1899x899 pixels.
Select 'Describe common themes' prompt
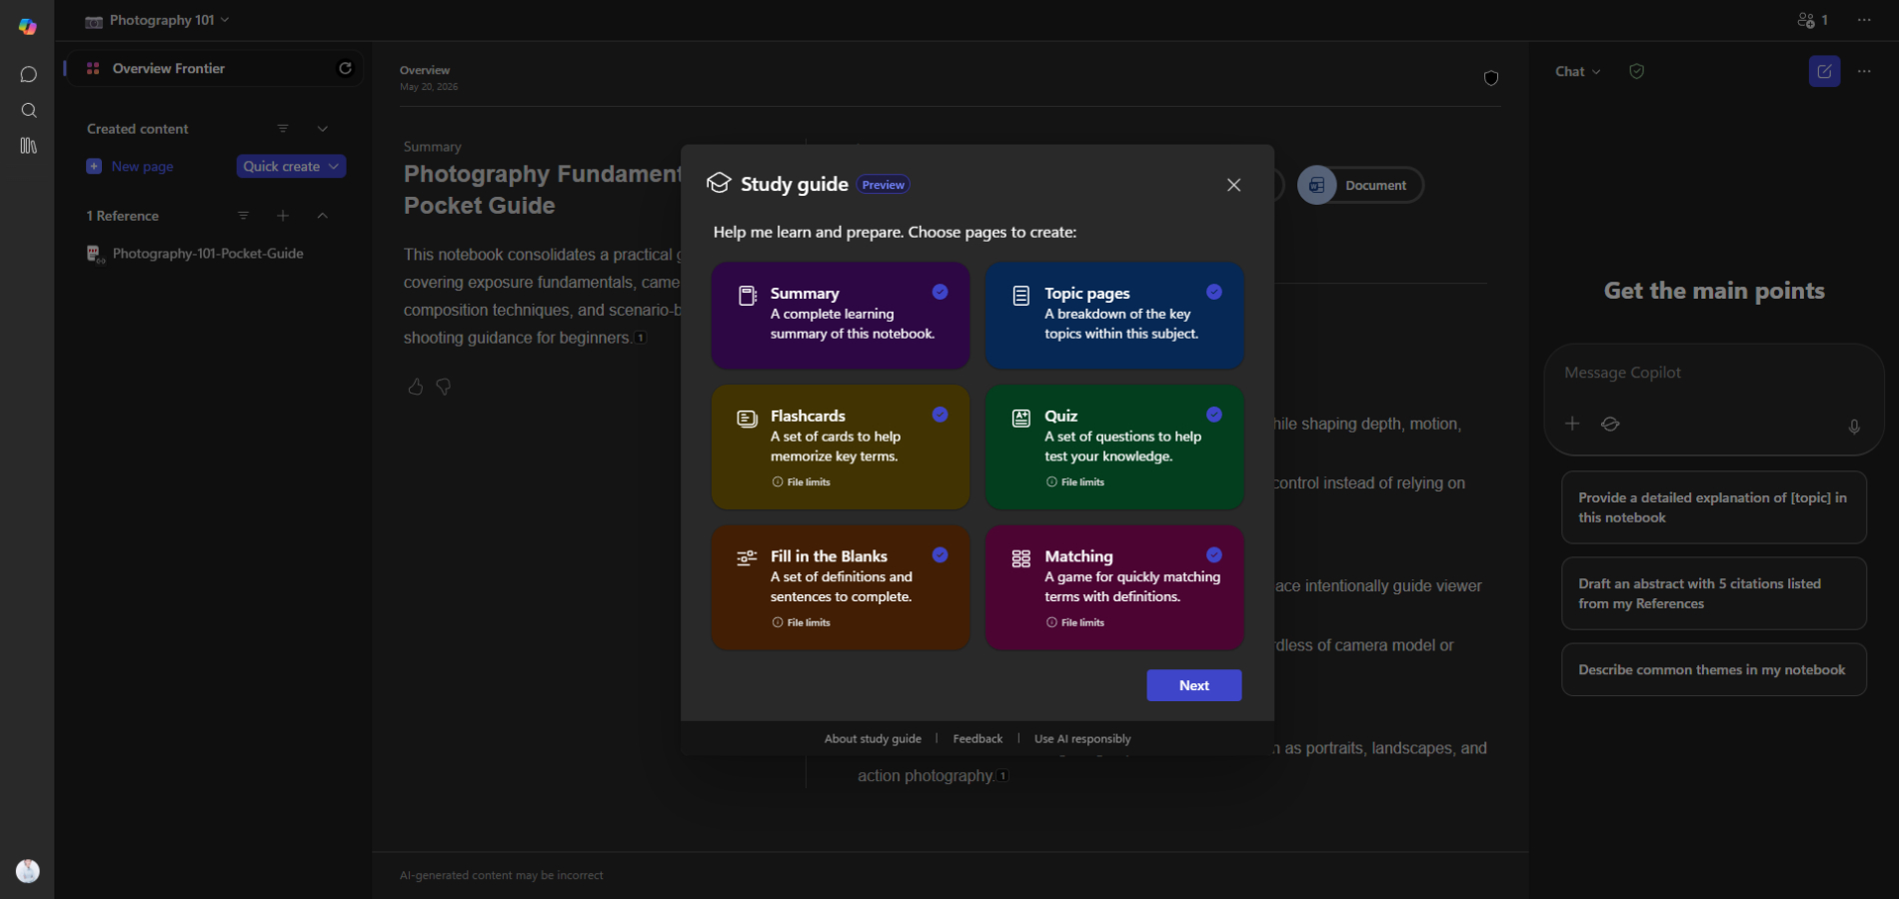click(x=1714, y=669)
